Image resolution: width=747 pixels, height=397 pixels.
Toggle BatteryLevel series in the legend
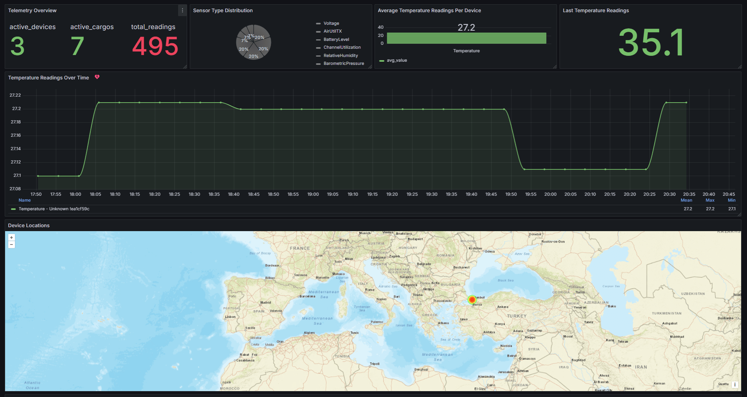(336, 40)
